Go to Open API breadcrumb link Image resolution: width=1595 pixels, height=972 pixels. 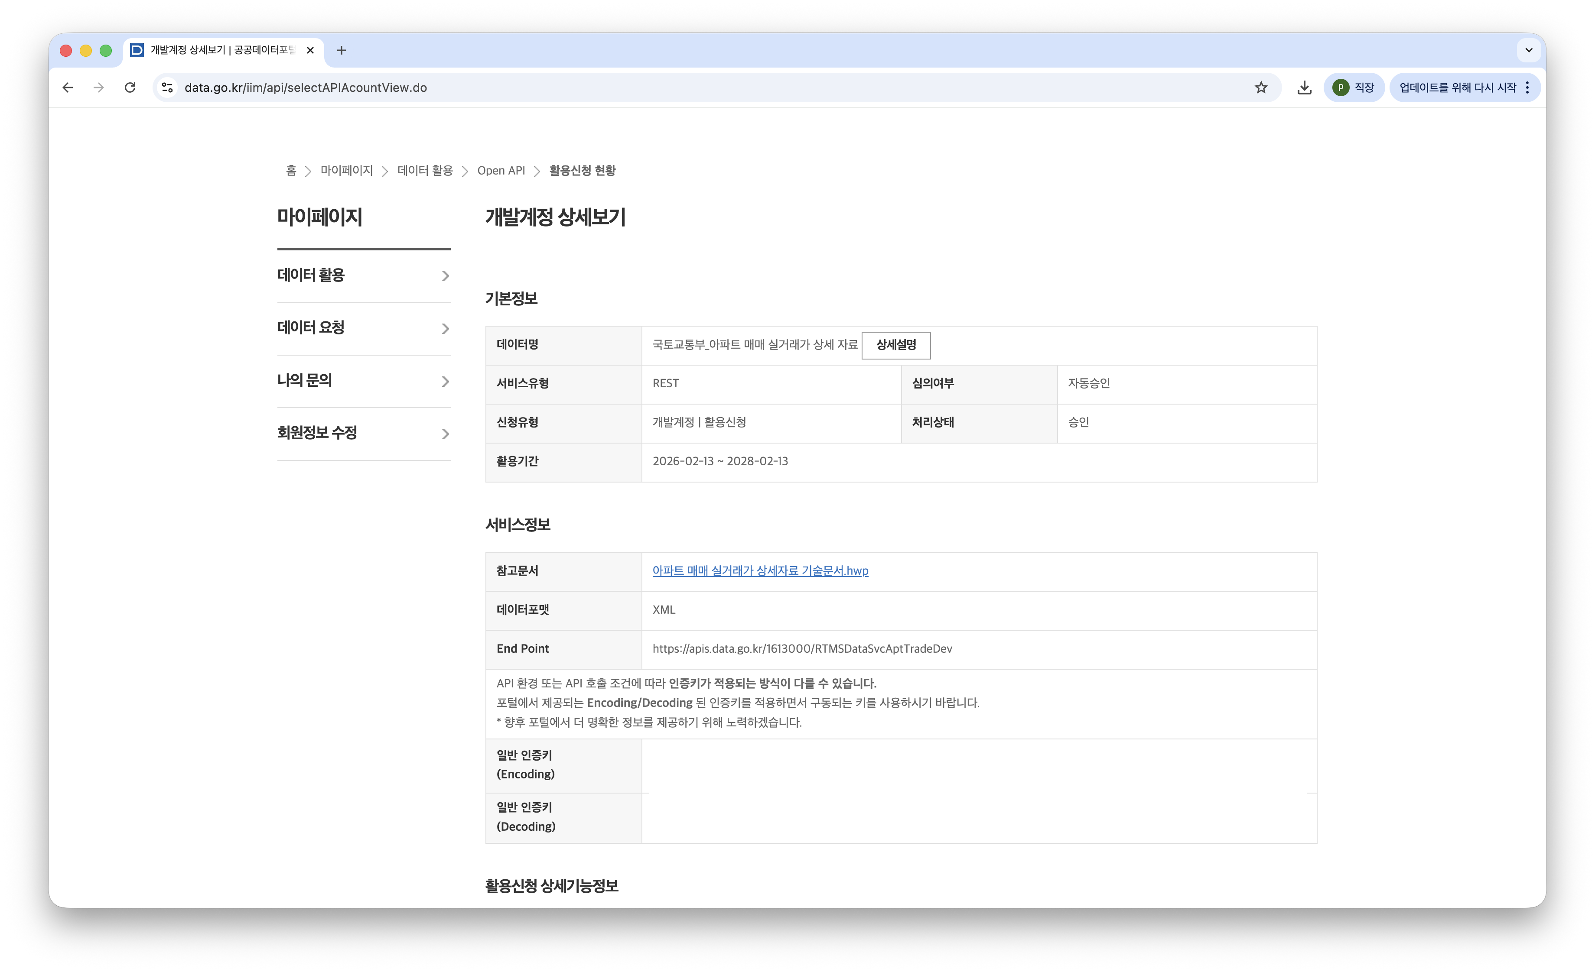click(500, 171)
